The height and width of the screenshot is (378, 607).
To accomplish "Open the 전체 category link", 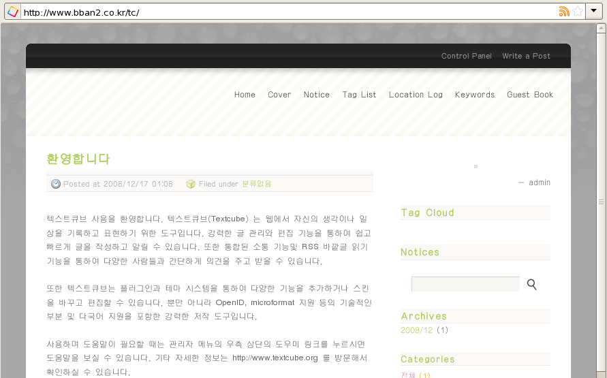I will coord(408,375).
